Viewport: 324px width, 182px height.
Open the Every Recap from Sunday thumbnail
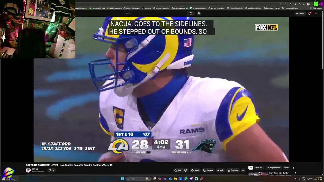coord(258,174)
